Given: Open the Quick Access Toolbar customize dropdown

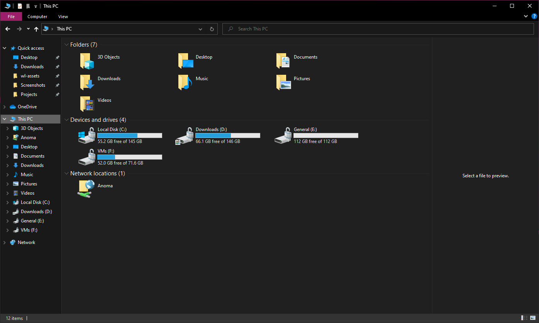Looking at the screenshot, I should tap(35, 6).
